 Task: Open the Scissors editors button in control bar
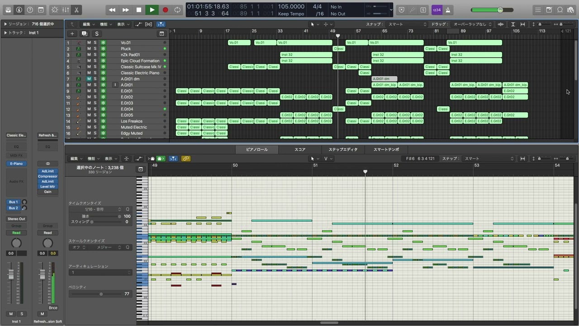(76, 10)
